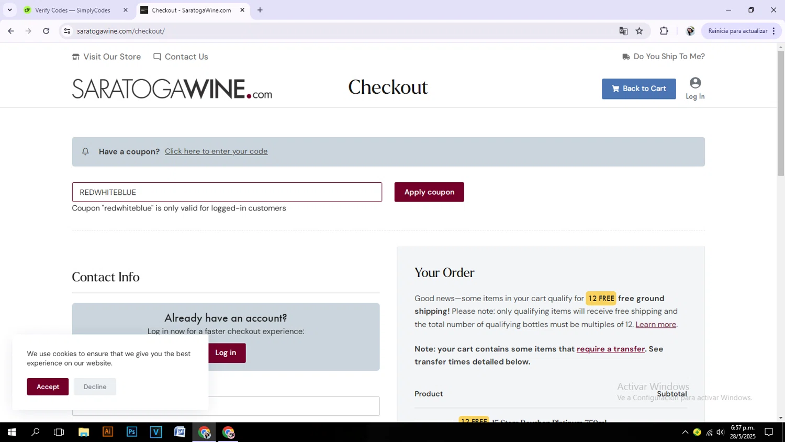Click Back to Cart button
Viewport: 785px width, 442px height.
click(638, 89)
